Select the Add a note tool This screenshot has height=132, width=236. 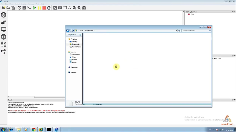(x=55, y=8)
